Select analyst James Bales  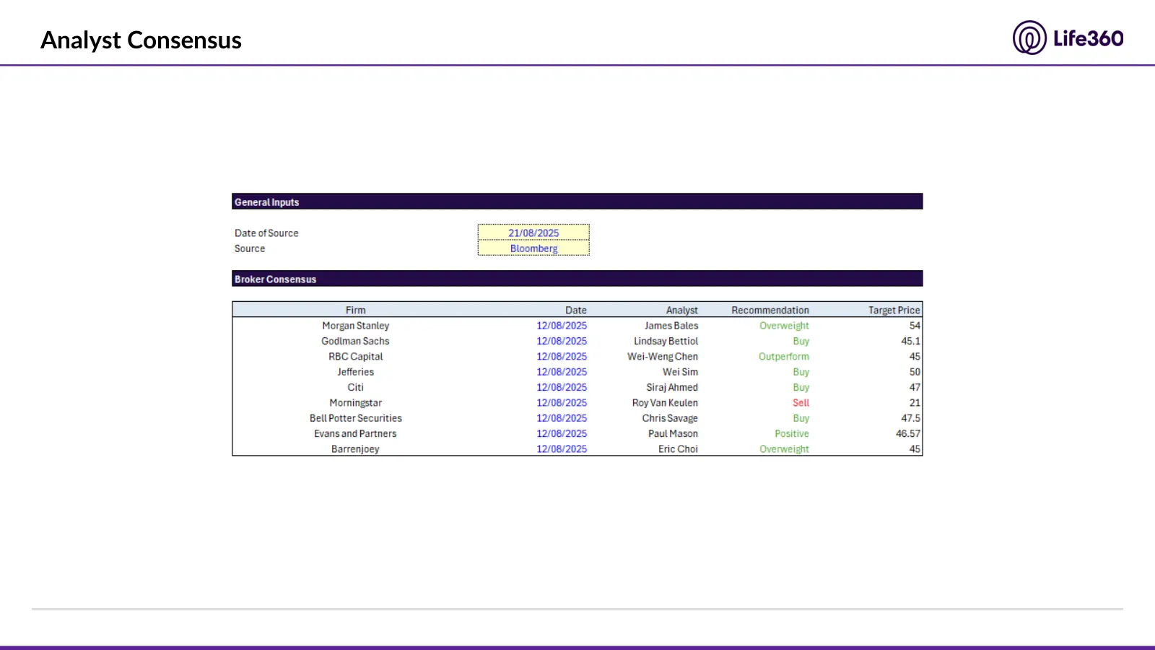tap(671, 326)
